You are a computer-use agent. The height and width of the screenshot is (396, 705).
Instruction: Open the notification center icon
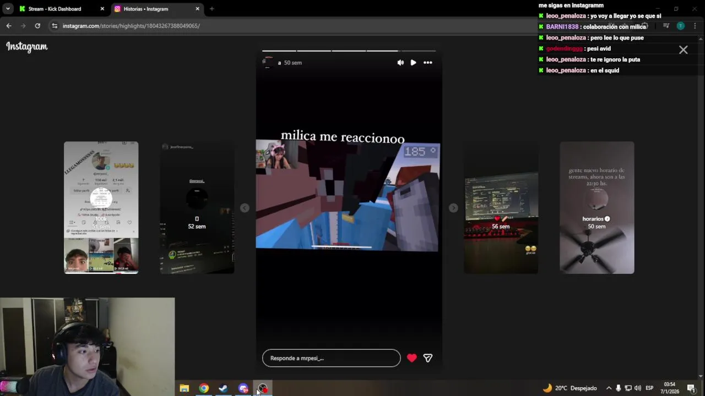691,388
